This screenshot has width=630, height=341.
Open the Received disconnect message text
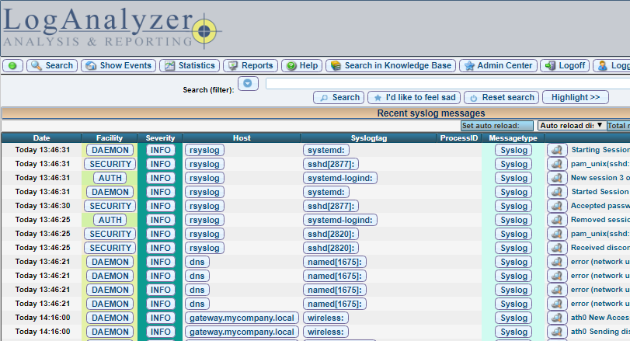(600, 248)
